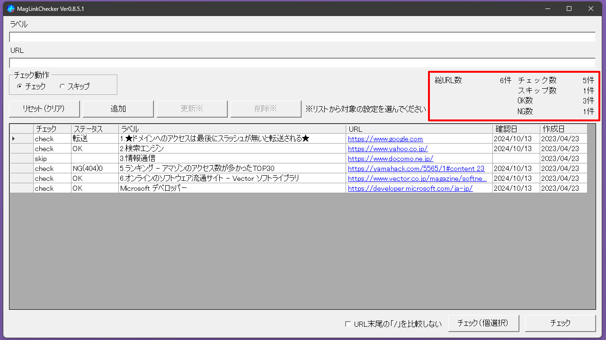606x340 pixels.
Task: Click the 転送 status cell
Action: coord(95,139)
